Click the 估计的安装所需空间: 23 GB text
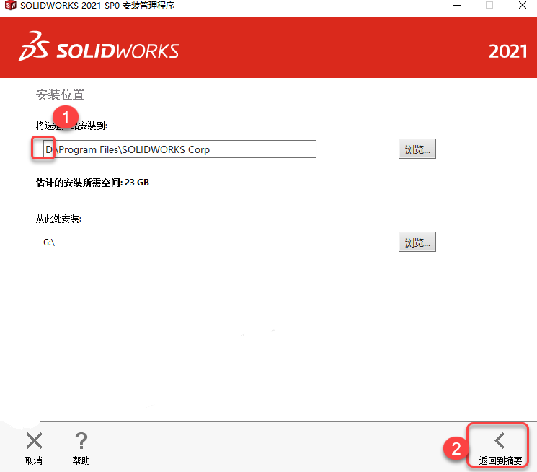 point(92,183)
